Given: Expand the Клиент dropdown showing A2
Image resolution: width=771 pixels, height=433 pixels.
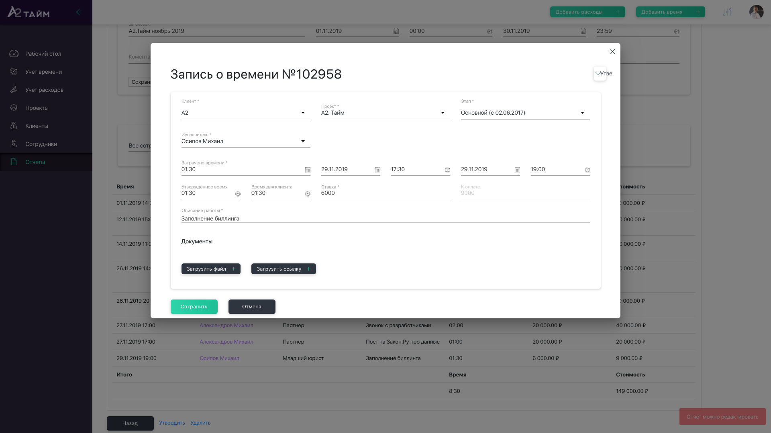Looking at the screenshot, I should 303,113.
